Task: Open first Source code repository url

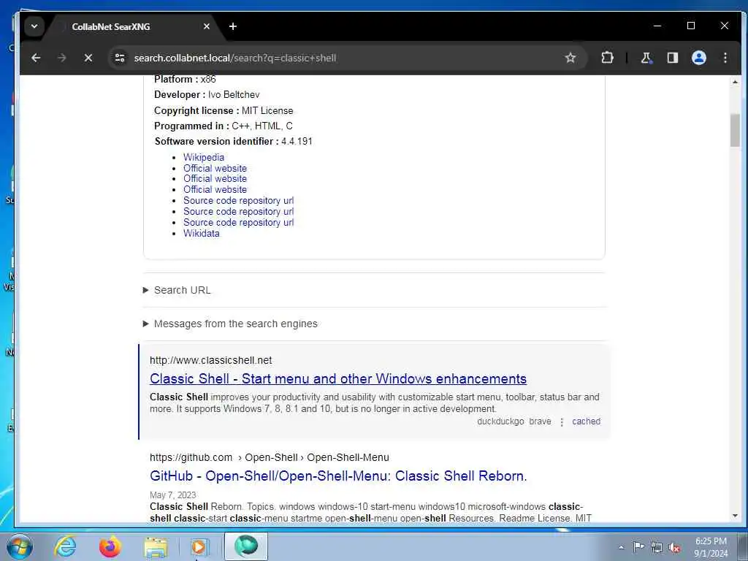Action: point(239,200)
